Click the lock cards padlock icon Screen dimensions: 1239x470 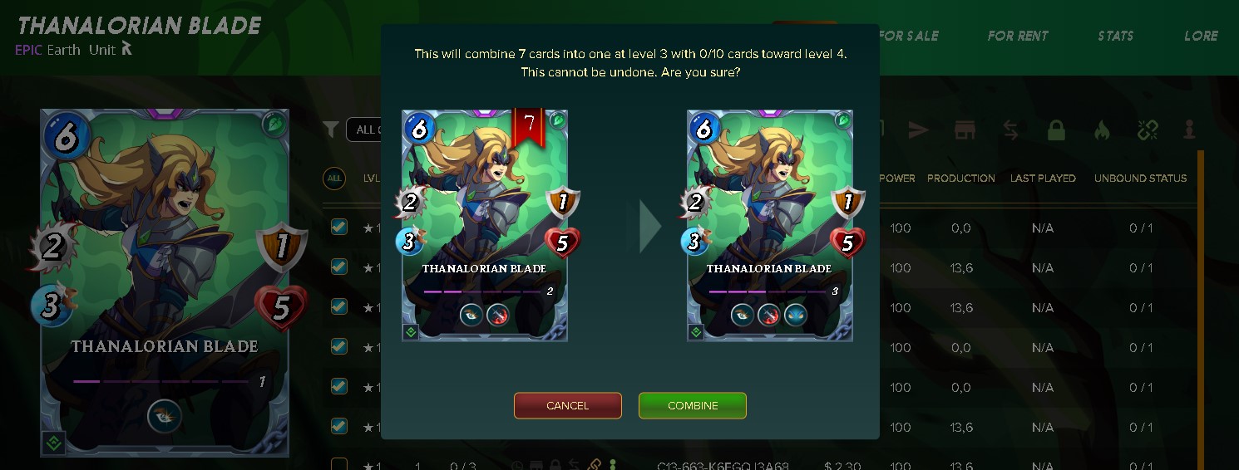coord(1056,130)
